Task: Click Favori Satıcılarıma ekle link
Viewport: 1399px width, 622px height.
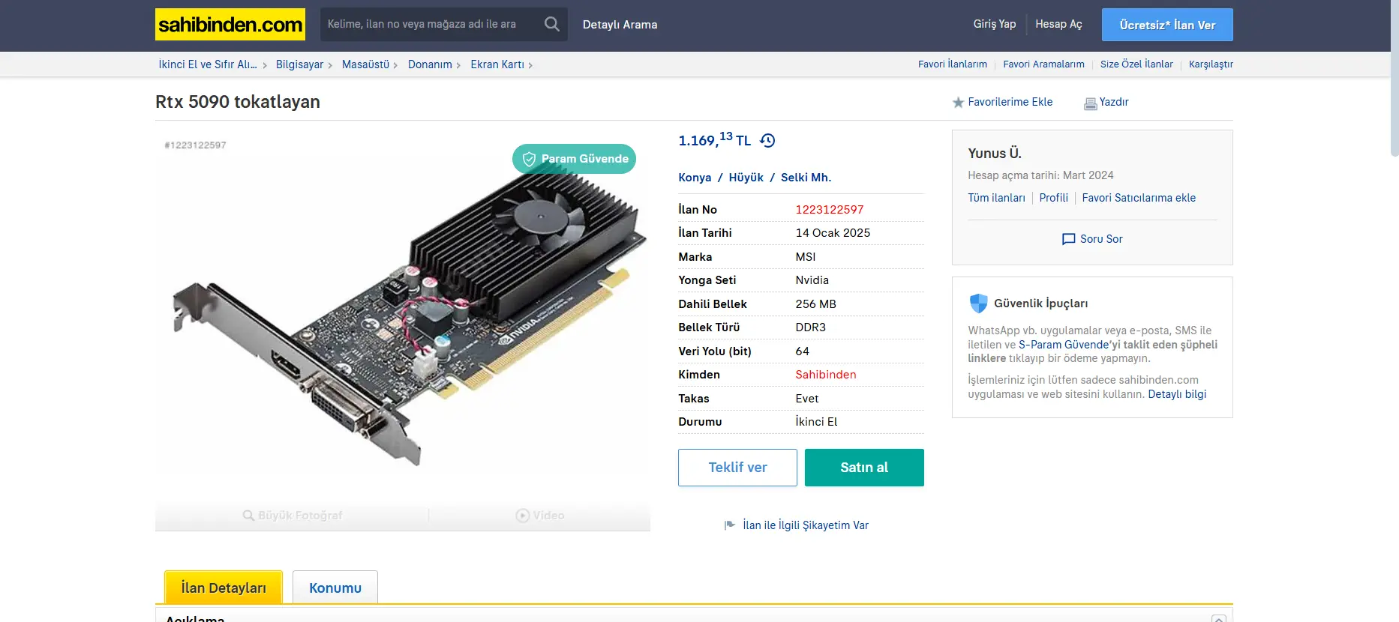Action: click(1139, 198)
